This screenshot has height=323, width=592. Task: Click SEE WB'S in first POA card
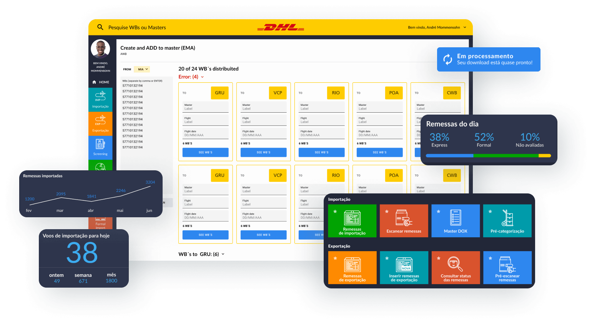379,152
